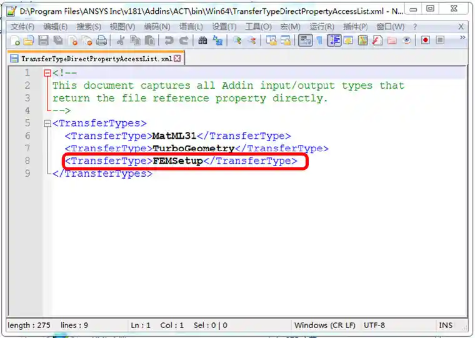Image resolution: width=475 pixels, height=338 pixels.
Task: Click the Redo toolbar arrow
Action: (x=184, y=40)
